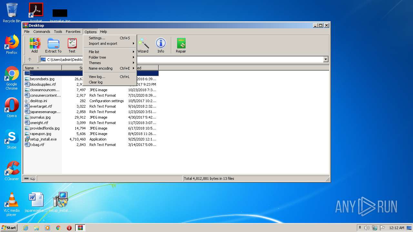Image resolution: width=413 pixels, height=232 pixels.
Task: Open media player in taskbar
Action: pyautogui.click(x=47, y=228)
